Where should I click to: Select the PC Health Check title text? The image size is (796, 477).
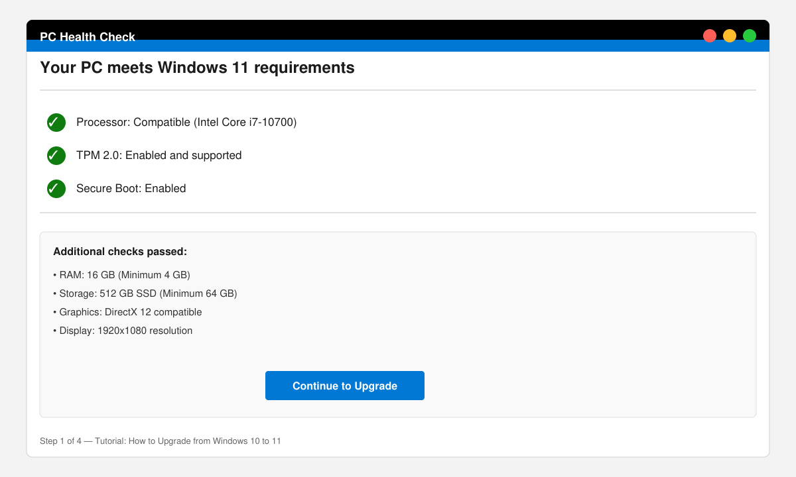[x=88, y=37]
